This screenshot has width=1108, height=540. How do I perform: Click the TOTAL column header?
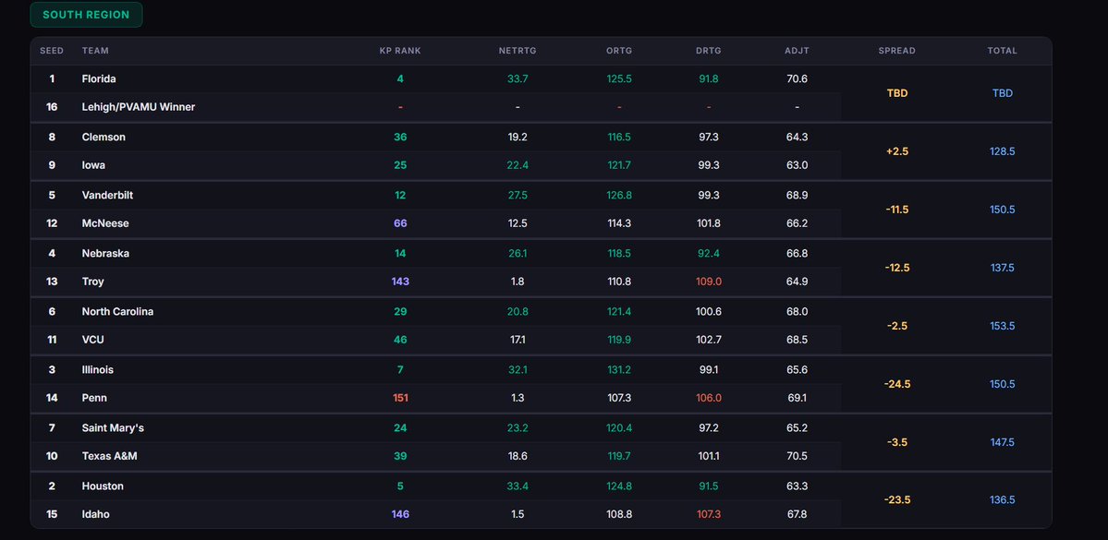1002,51
